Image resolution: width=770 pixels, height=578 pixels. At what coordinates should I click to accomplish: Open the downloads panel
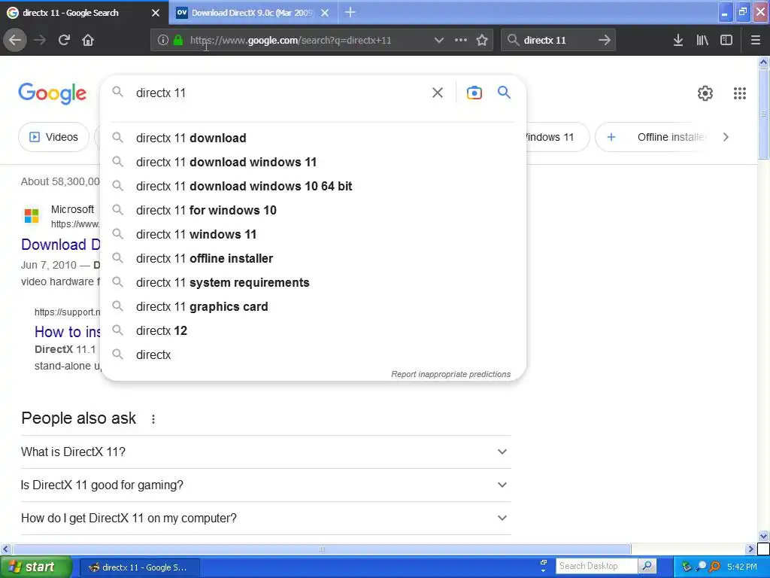click(678, 41)
